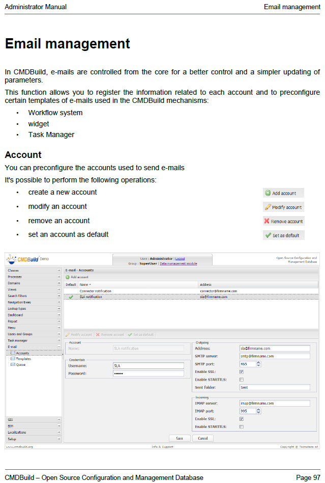The image size is (325, 483).
Task: Enable STARTTLS for Outgoing server
Action: pyautogui.click(x=242, y=380)
